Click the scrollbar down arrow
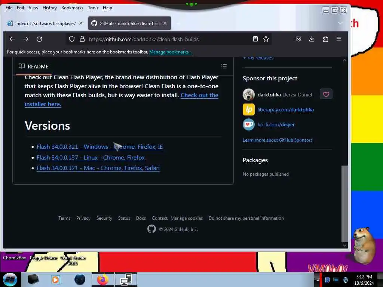The height and width of the screenshot is (287, 383). click(x=344, y=245)
